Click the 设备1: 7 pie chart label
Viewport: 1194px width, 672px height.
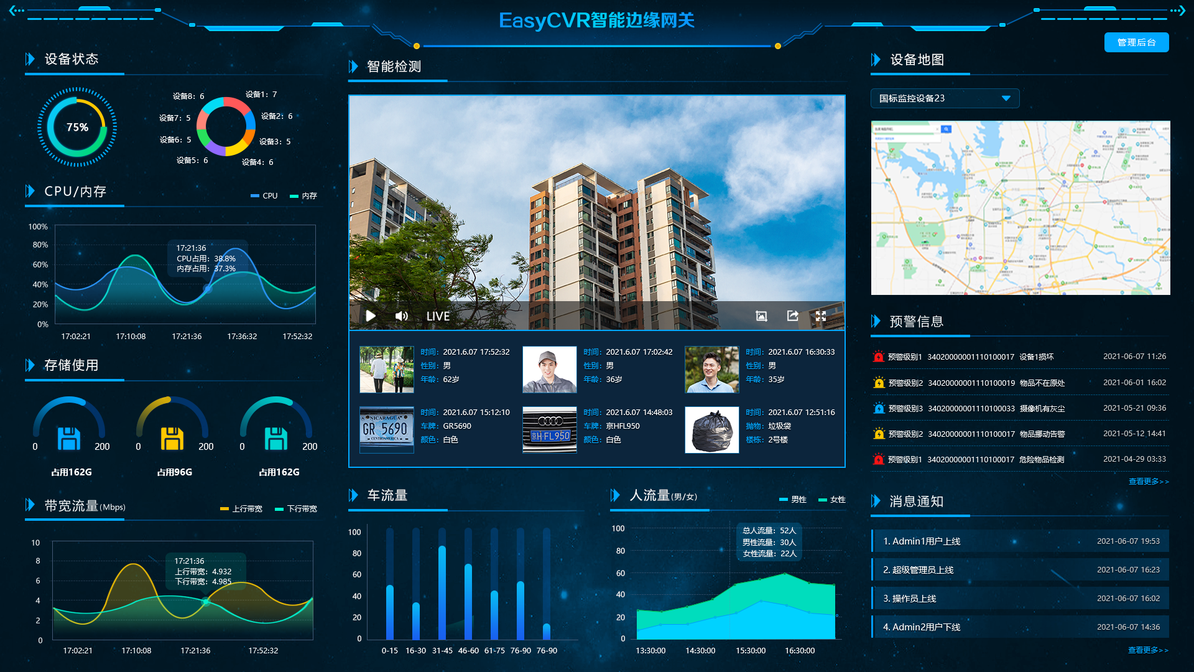261,95
